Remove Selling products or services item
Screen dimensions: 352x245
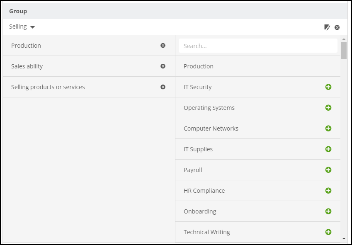pyautogui.click(x=163, y=87)
